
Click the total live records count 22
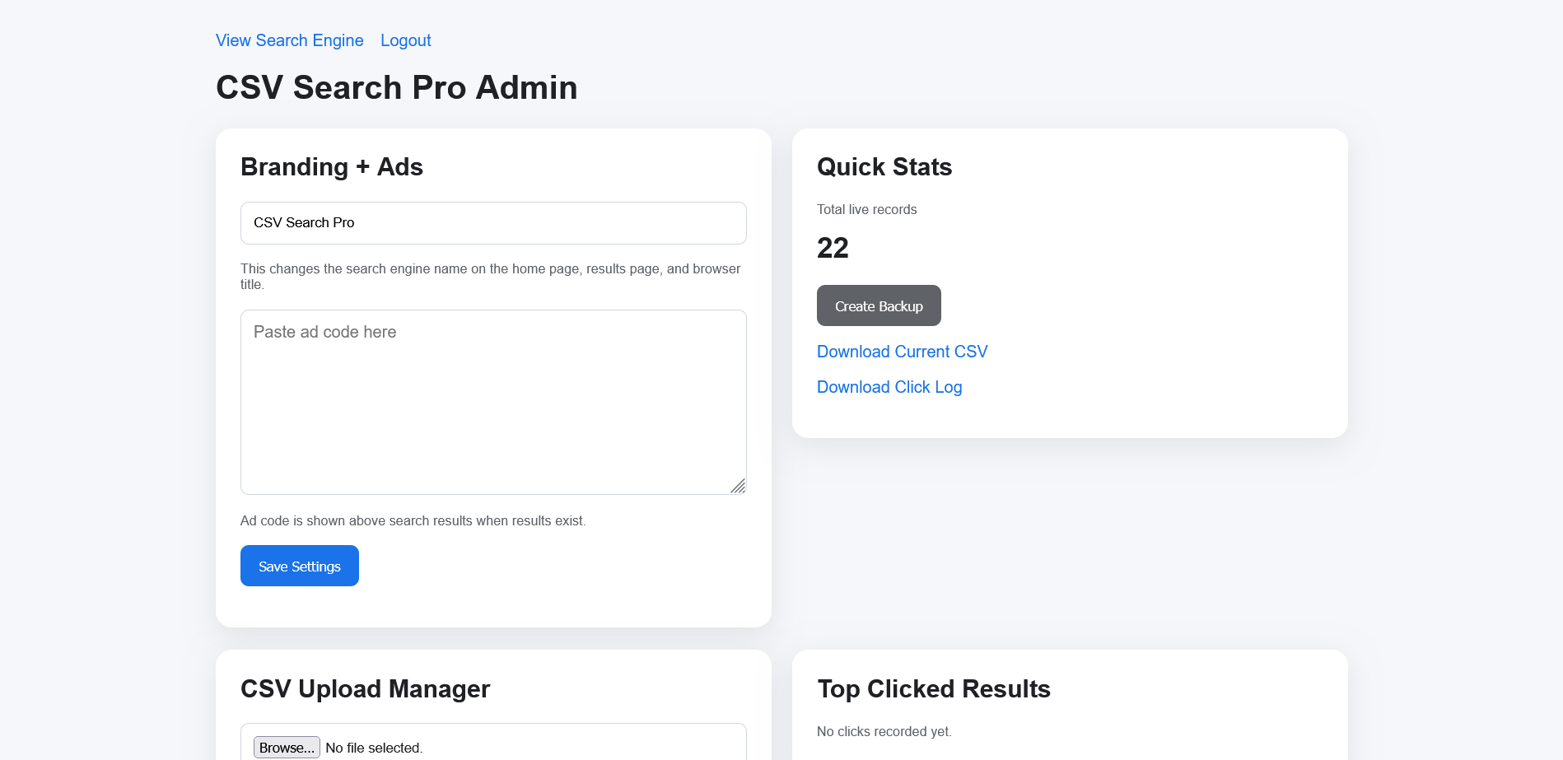[x=833, y=248]
